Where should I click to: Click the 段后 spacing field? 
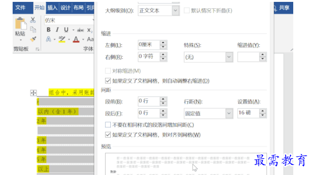(149, 113)
